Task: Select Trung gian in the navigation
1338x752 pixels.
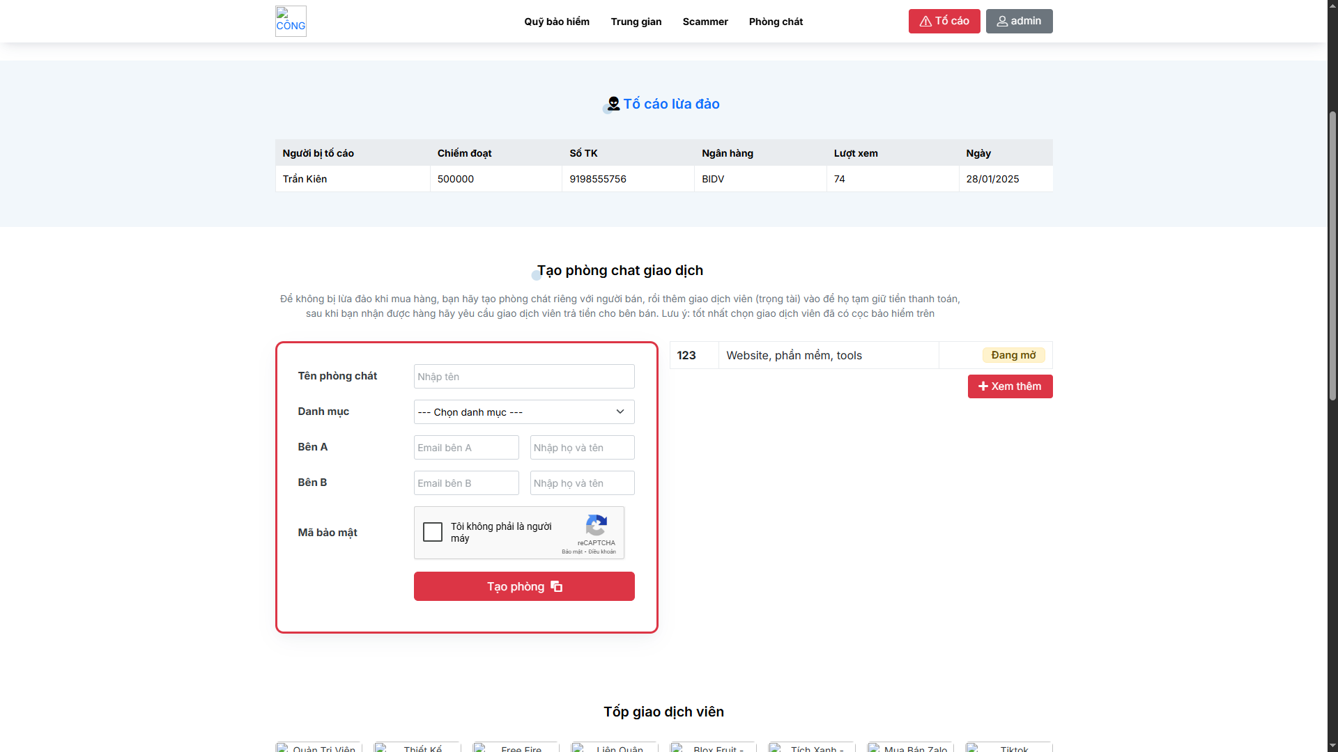Action: tap(636, 22)
